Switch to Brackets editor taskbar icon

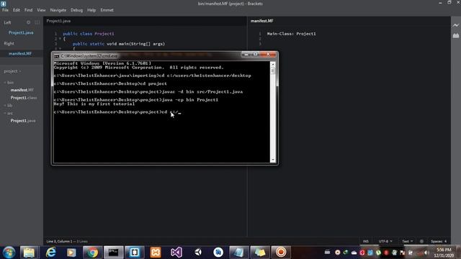[135, 253]
